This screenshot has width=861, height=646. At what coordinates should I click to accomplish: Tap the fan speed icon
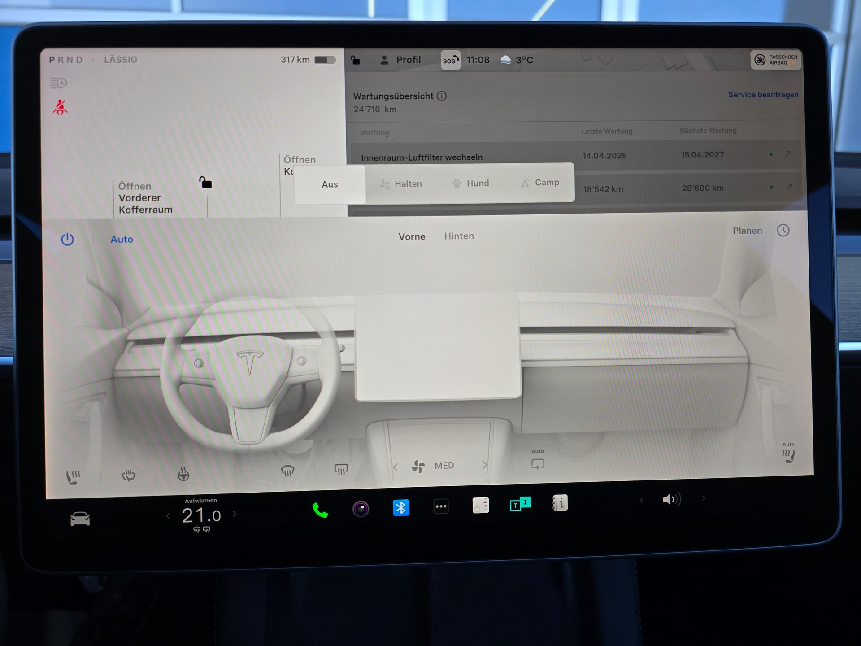pos(418,467)
